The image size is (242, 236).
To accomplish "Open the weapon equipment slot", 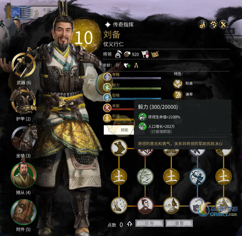I will pyautogui.click(x=24, y=64).
